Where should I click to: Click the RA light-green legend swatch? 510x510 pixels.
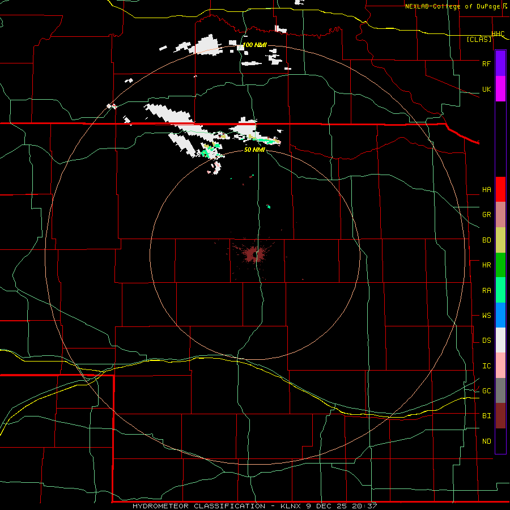500,290
